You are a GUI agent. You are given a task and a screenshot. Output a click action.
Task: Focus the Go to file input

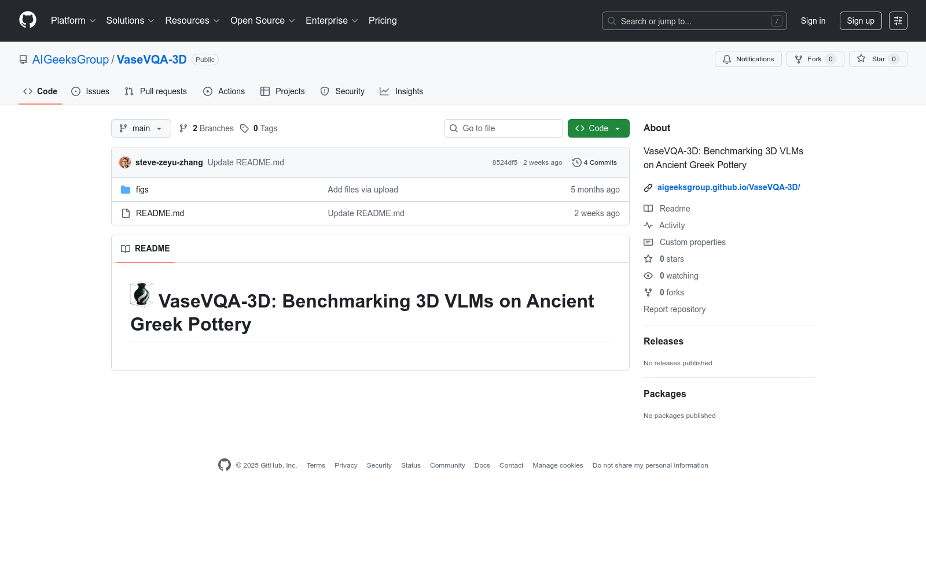pos(503,128)
